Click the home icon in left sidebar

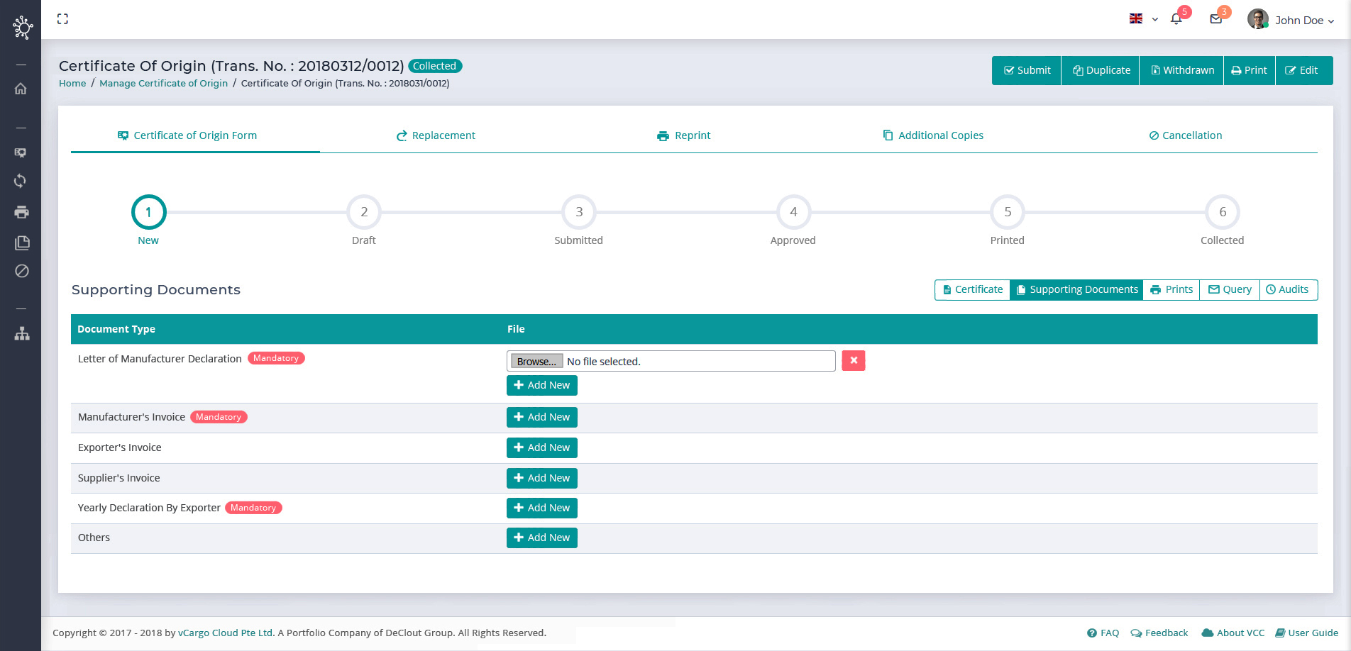point(21,89)
